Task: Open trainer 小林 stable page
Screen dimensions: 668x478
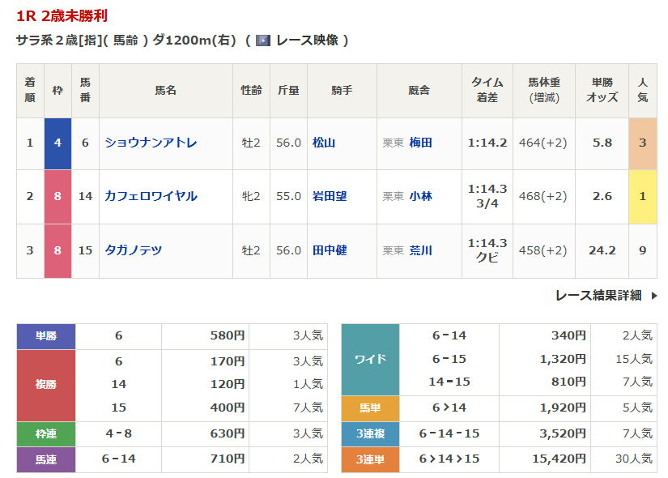Action: click(420, 196)
